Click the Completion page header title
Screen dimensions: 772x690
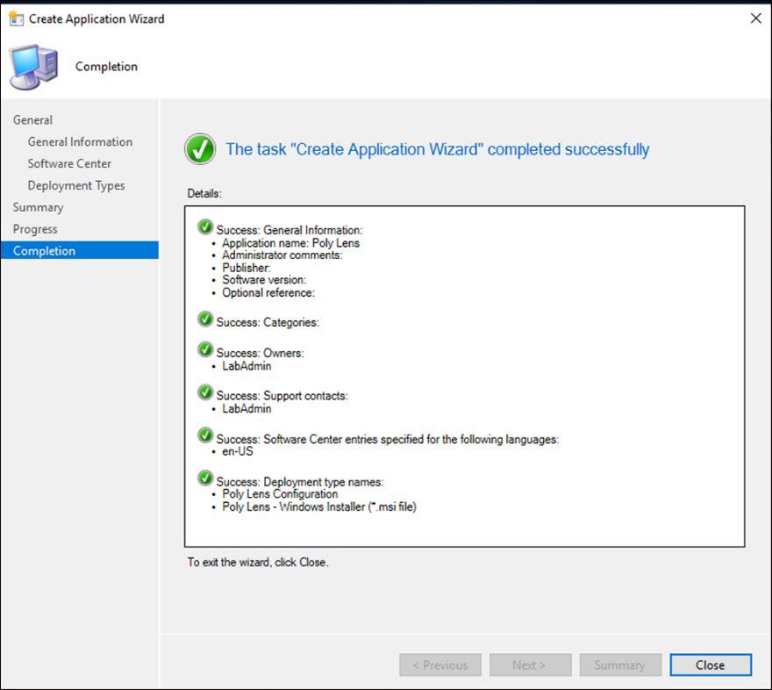click(106, 67)
